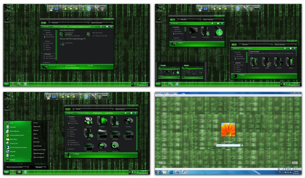305x178 pixels.
Task: Click the scrollbar in the 11-item folder window
Action: (x=136, y=132)
